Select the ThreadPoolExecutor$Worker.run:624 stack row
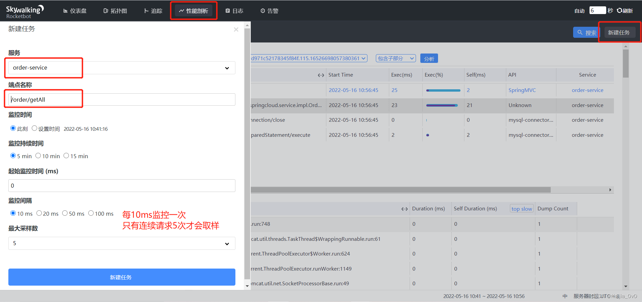 click(x=432, y=254)
